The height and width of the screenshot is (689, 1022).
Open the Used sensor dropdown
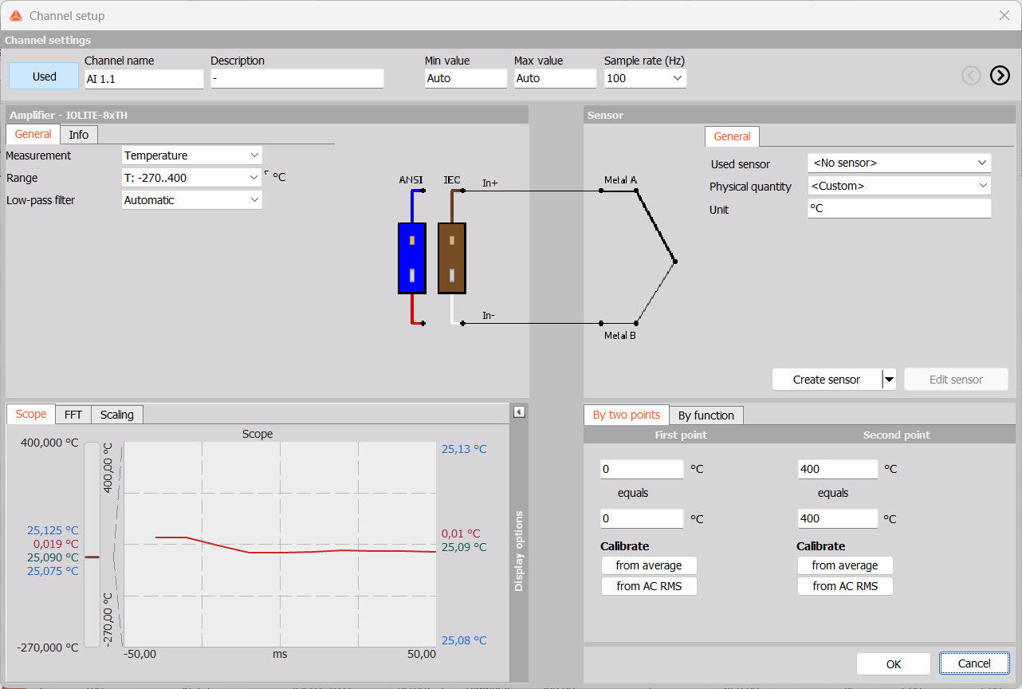[899, 163]
